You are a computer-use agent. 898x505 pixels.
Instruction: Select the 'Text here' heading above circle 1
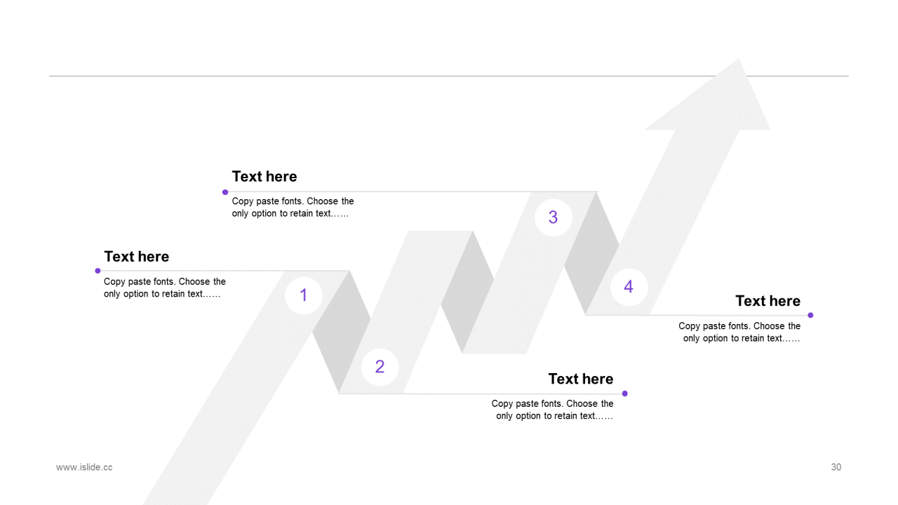[x=137, y=257]
